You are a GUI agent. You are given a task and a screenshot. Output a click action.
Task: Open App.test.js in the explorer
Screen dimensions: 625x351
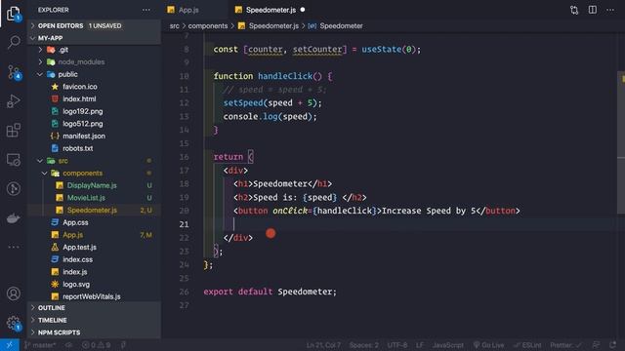point(79,247)
